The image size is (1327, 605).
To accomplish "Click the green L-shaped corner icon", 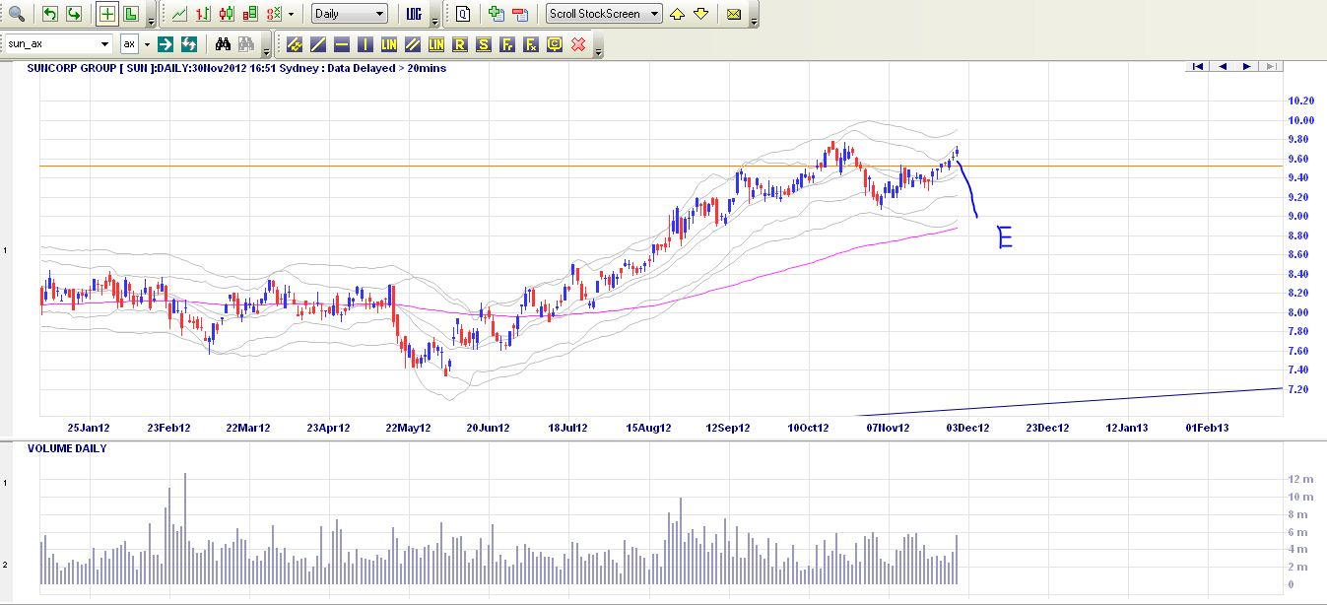I will 130,14.
